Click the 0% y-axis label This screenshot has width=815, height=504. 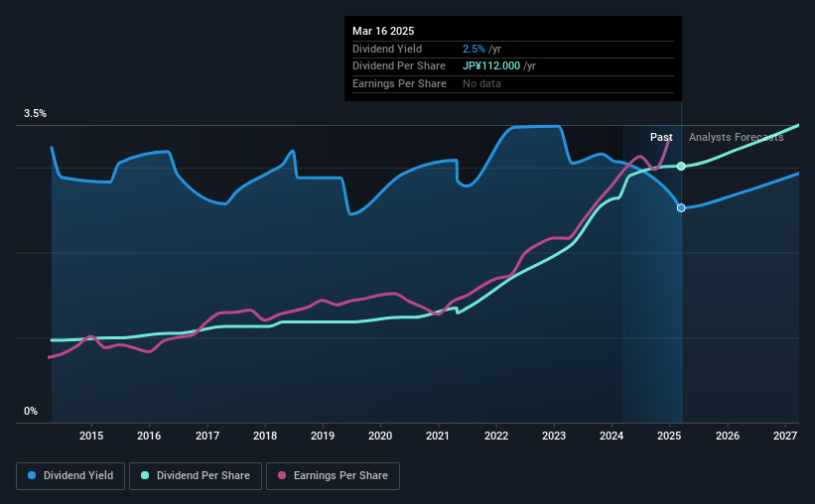[x=31, y=411]
